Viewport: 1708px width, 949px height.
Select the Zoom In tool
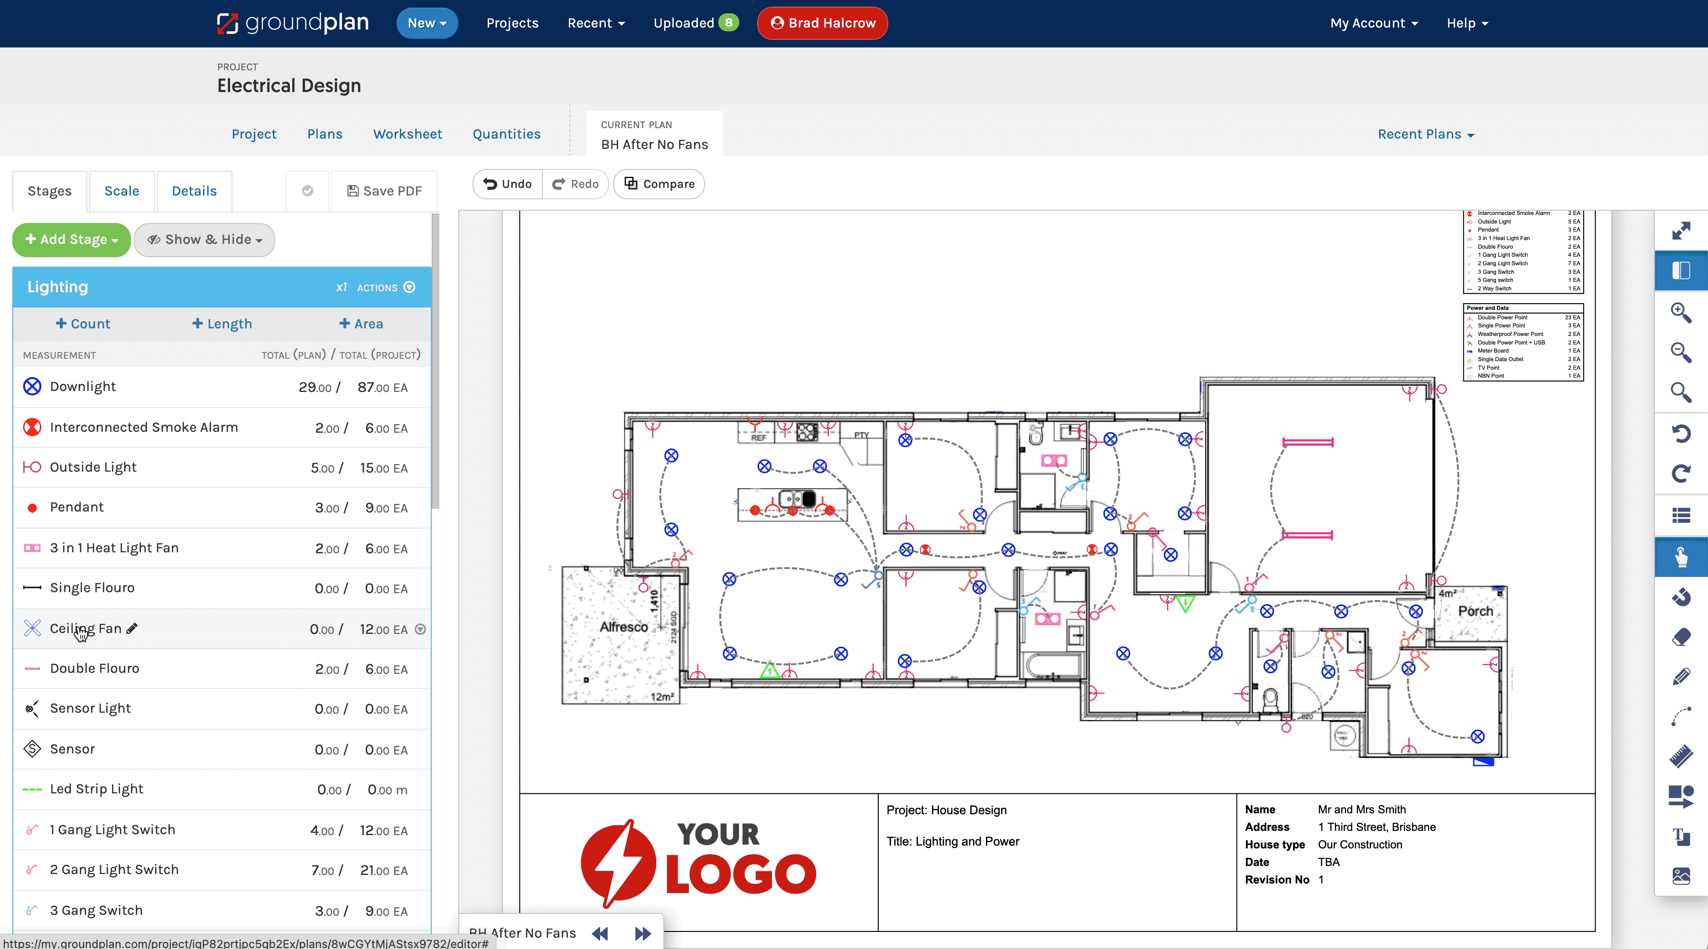click(x=1682, y=313)
